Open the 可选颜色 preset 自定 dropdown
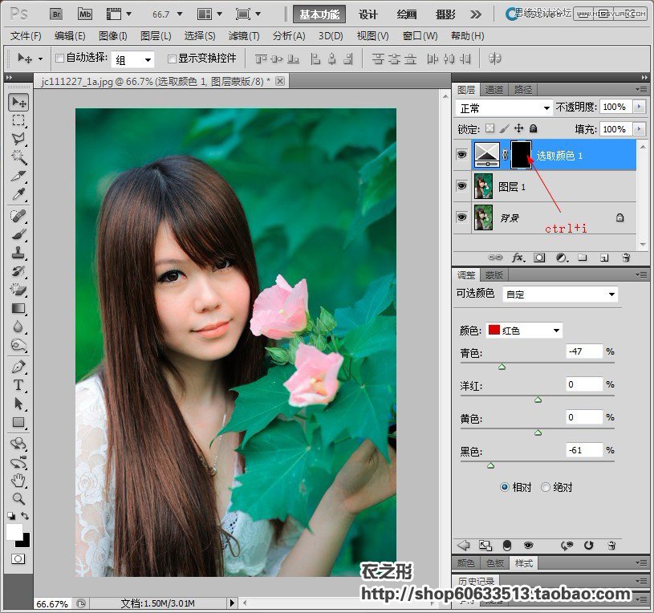Screen dimensions: 654x613 click(560, 294)
